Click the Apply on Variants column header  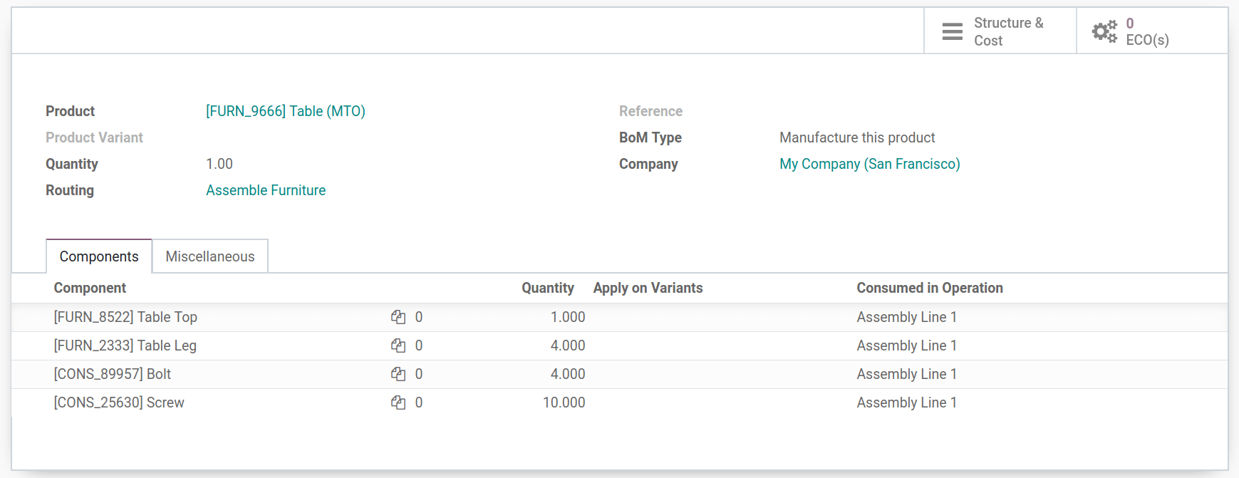[x=648, y=288]
